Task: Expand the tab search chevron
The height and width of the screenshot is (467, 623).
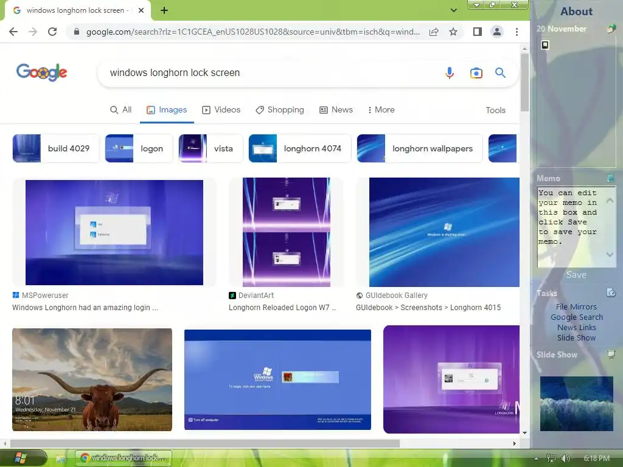Action: tap(453, 10)
